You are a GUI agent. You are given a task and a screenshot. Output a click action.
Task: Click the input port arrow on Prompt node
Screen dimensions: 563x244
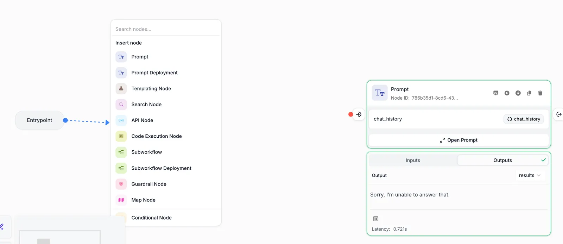point(359,114)
